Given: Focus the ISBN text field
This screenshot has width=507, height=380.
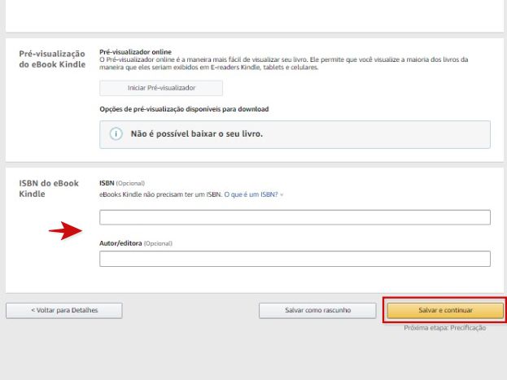Looking at the screenshot, I should (x=295, y=217).
